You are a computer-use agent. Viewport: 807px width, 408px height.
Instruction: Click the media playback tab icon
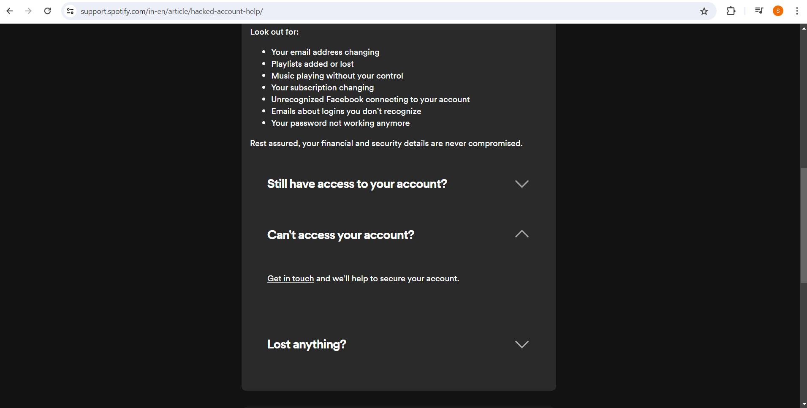pyautogui.click(x=759, y=11)
